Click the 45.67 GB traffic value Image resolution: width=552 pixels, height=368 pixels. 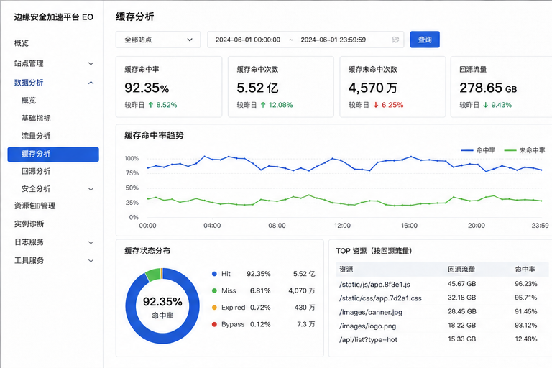tap(462, 284)
